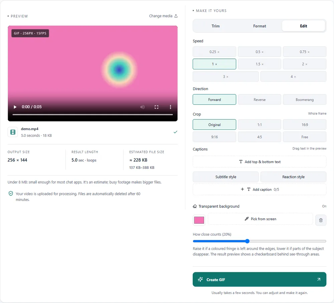This screenshot has width=334, height=303.
Task: Click the demo.mp4 film file icon
Action: (13, 132)
